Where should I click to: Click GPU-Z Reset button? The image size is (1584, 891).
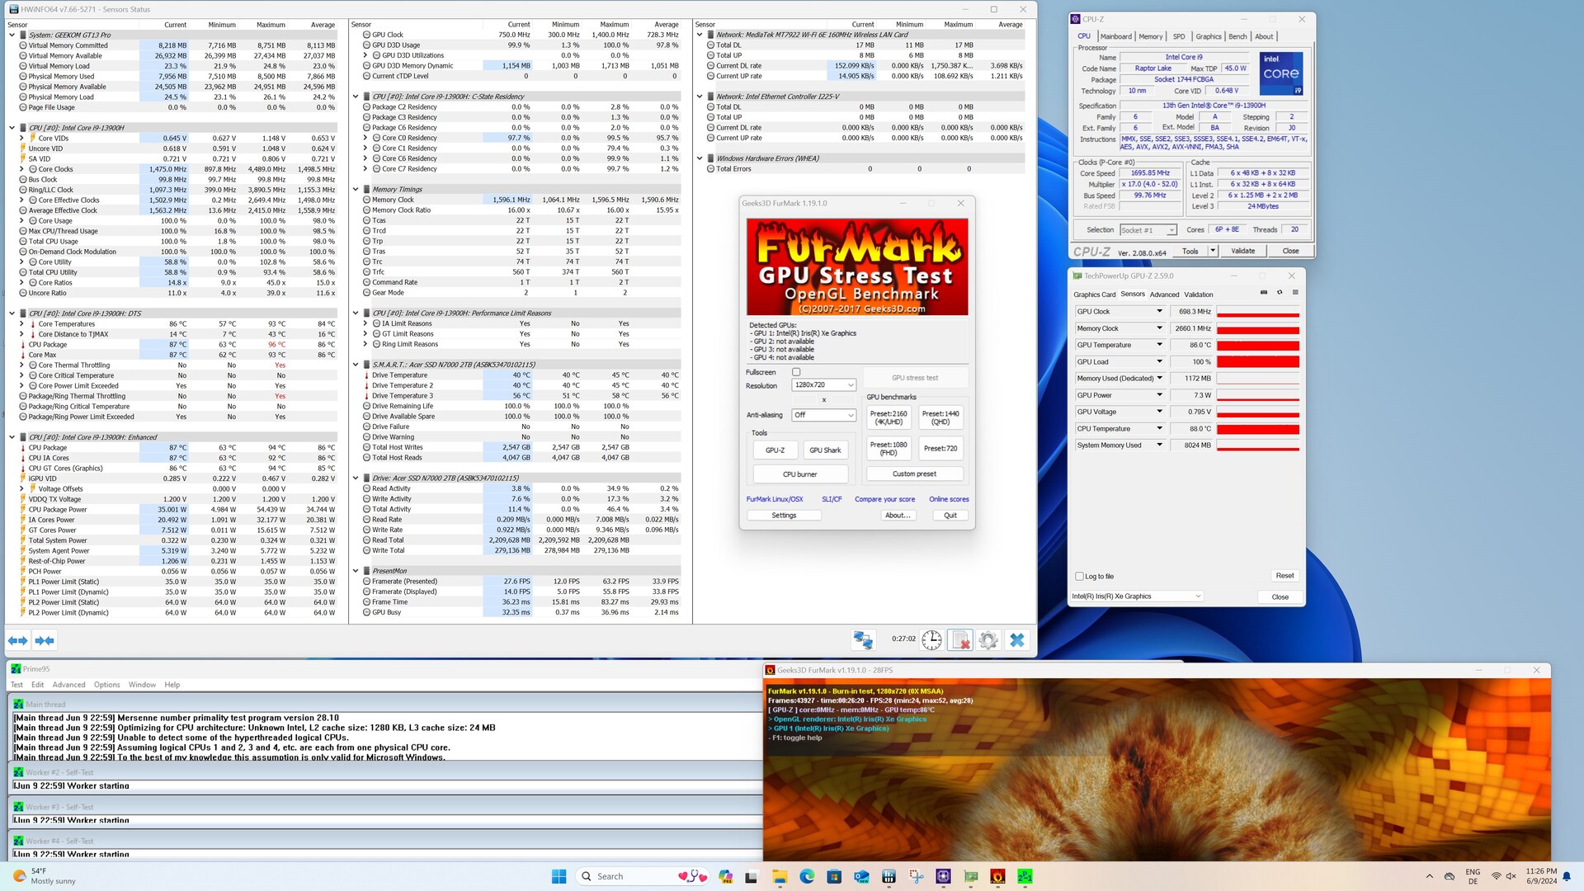(x=1285, y=576)
